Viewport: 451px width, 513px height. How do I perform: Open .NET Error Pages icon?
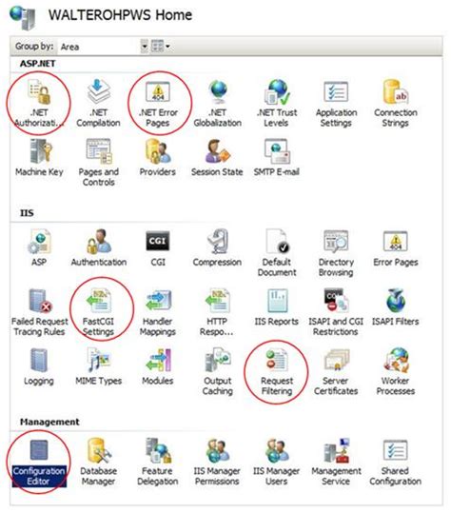coord(158,104)
